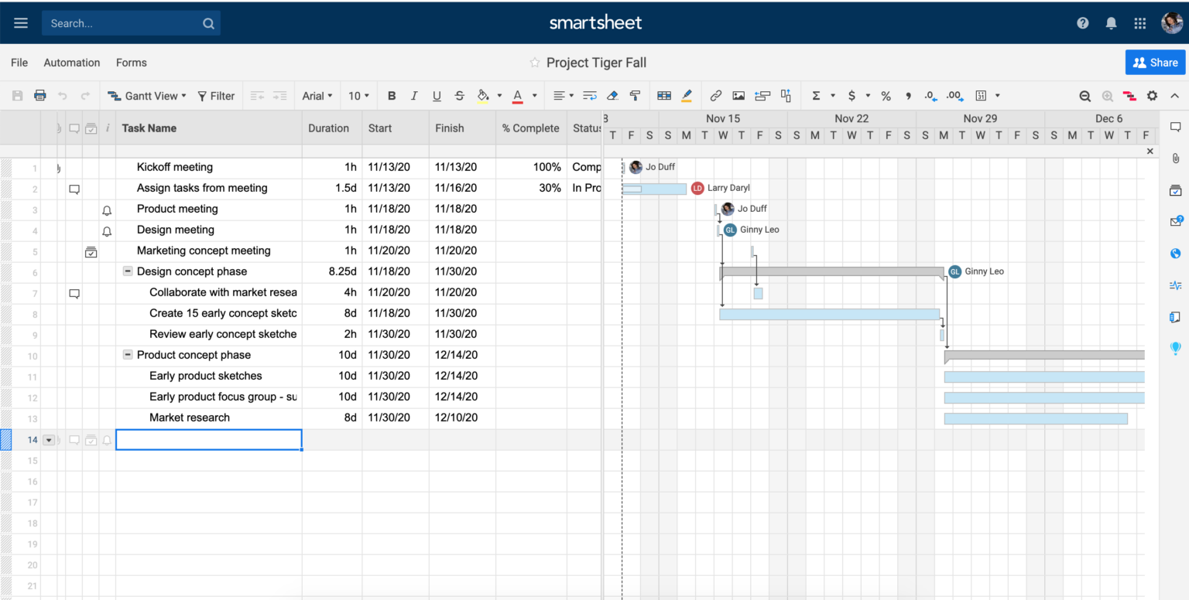Toggle strikethrough formatting

point(459,95)
